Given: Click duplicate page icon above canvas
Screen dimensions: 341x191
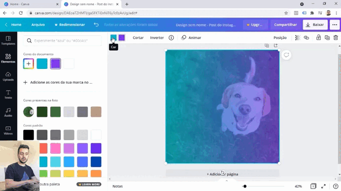Looking at the screenshot, I should [x=267, y=45].
